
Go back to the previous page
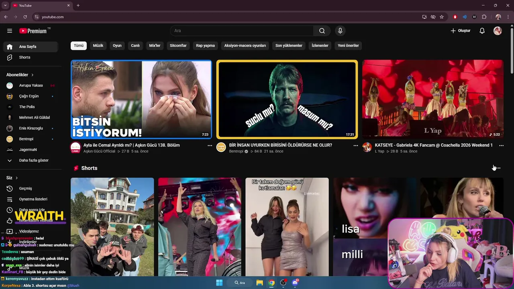pos(6,17)
